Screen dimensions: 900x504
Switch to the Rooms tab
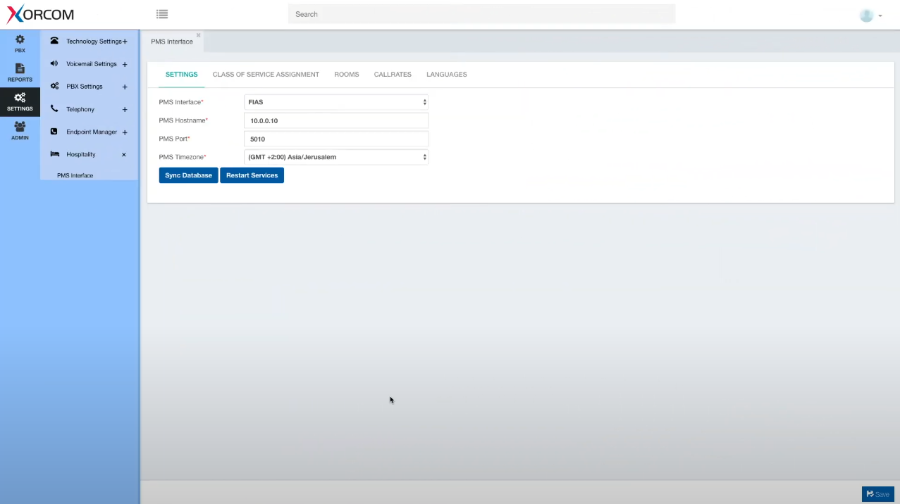(346, 75)
